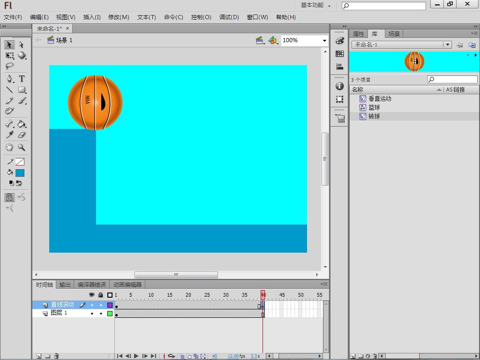The width and height of the screenshot is (480, 360).
Task: Switch to the 输出 tab
Action: pyautogui.click(x=65, y=285)
